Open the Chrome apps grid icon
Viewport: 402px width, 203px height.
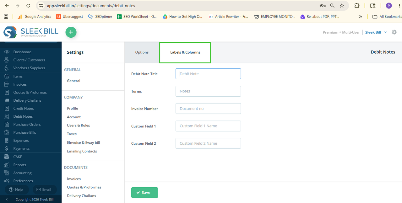(6, 17)
